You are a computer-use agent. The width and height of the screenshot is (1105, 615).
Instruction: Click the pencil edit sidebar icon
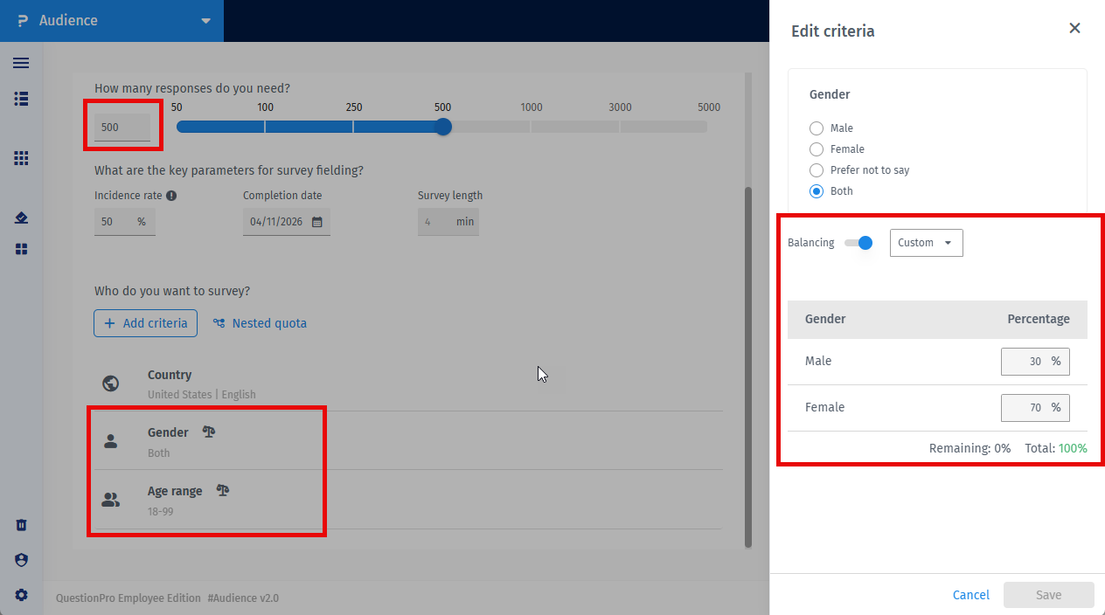pos(21,218)
